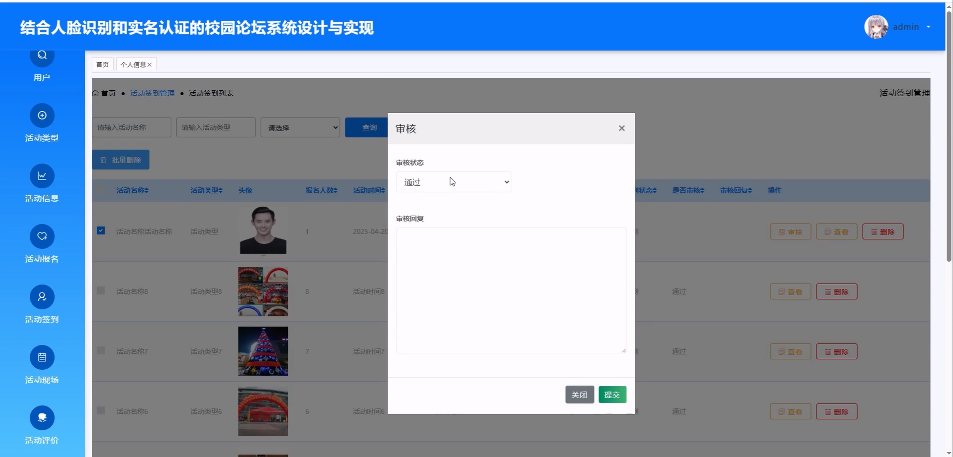Click the 活动报名 heart icon
The height and width of the screenshot is (457, 953).
coord(42,236)
